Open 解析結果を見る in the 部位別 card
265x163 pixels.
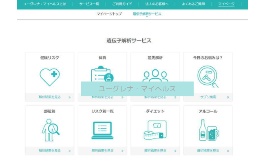(50, 150)
